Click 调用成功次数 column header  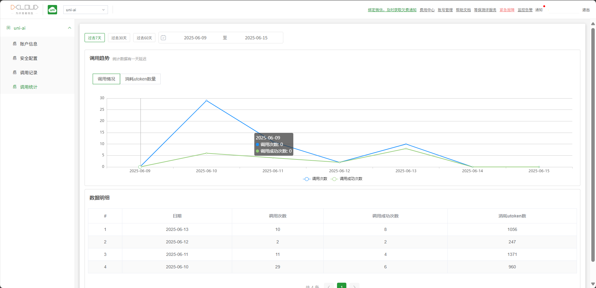385,216
